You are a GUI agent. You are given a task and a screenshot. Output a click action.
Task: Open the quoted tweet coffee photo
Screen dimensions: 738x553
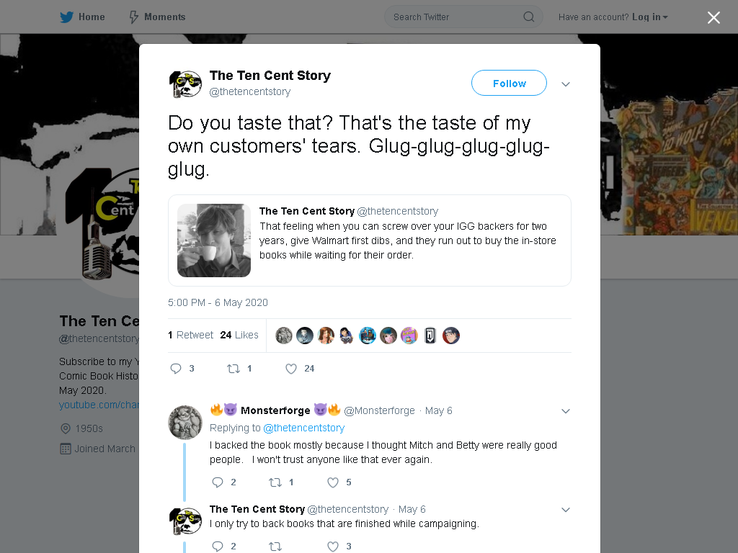(x=213, y=240)
